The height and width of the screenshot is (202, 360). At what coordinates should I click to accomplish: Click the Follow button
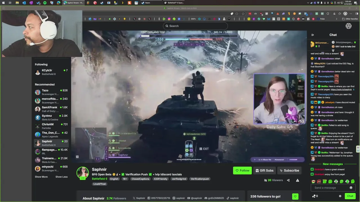pos(242,171)
